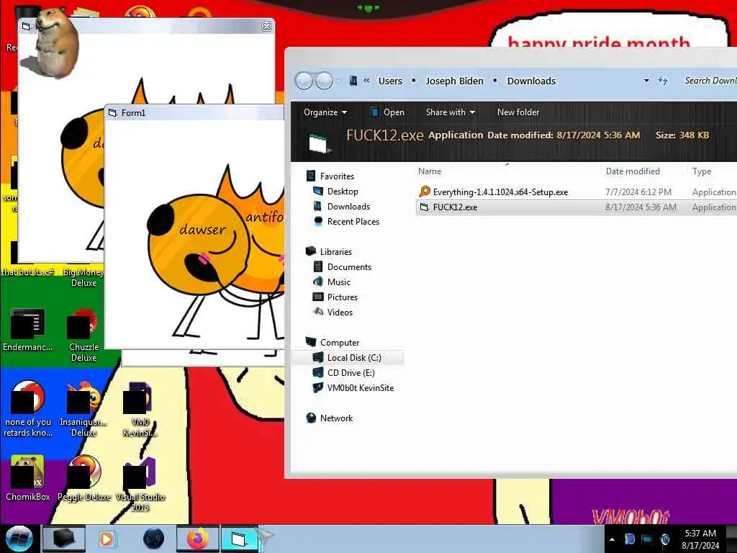Open the Chuzzle Deluxe desktop icon
The image size is (737, 553).
83,336
